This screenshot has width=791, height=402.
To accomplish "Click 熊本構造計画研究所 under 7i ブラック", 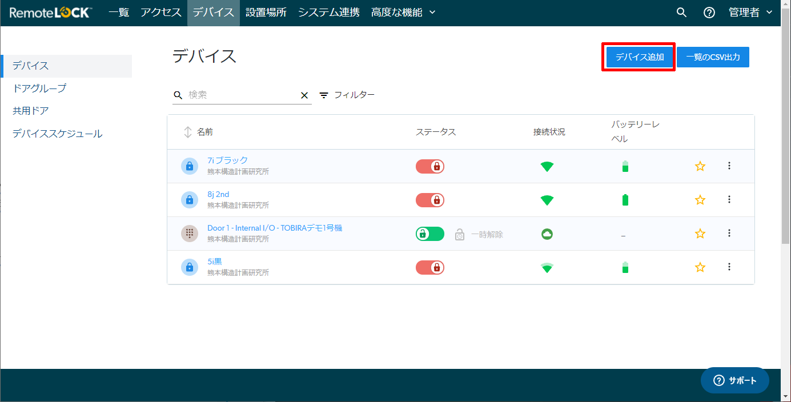I will pos(238,171).
